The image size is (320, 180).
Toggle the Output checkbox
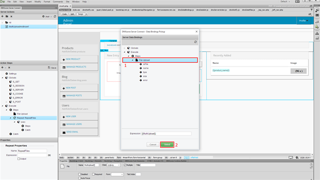tap(19, 159)
